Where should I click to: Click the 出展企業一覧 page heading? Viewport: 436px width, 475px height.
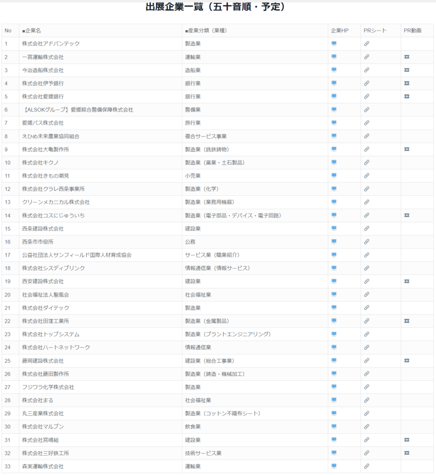click(x=215, y=6)
